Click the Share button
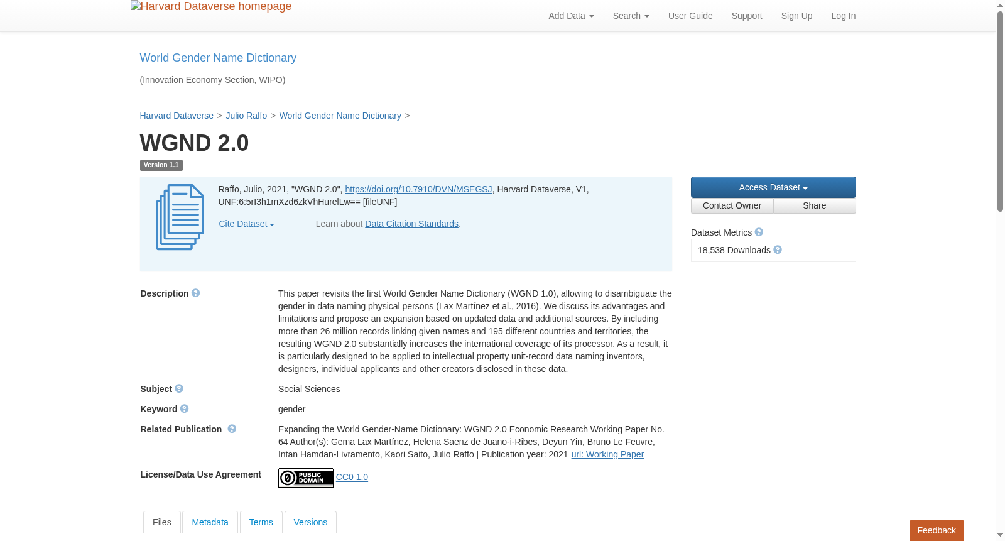The width and height of the screenshot is (1005, 541). 814,206
